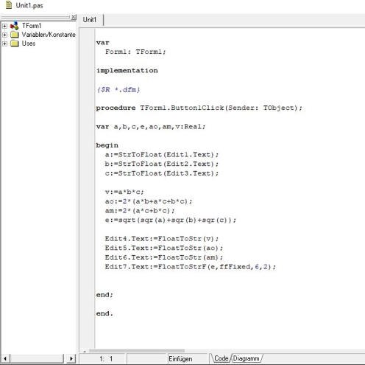The width and height of the screenshot is (365, 365).
Task: Switch to the Unit1 editor tab
Action: (90, 20)
